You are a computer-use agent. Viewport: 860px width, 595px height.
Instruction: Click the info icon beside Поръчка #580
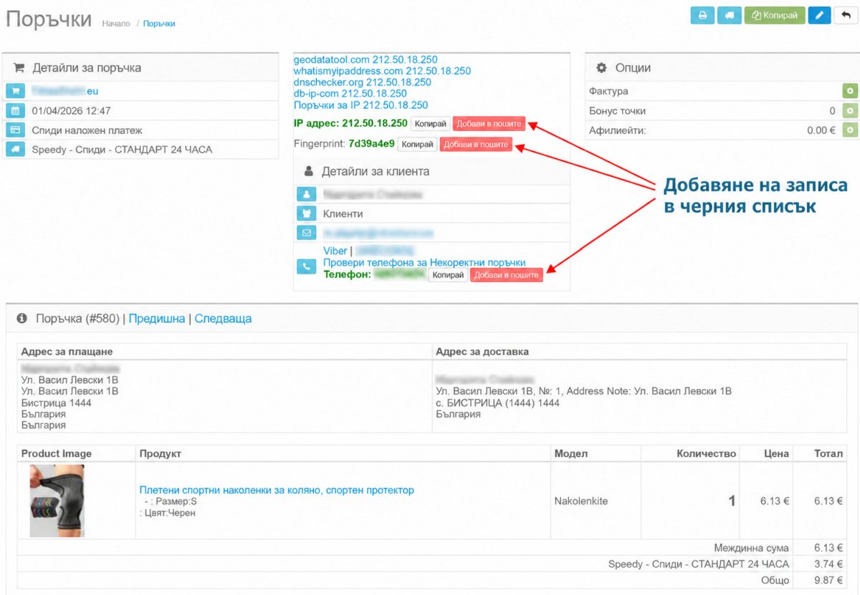21,319
